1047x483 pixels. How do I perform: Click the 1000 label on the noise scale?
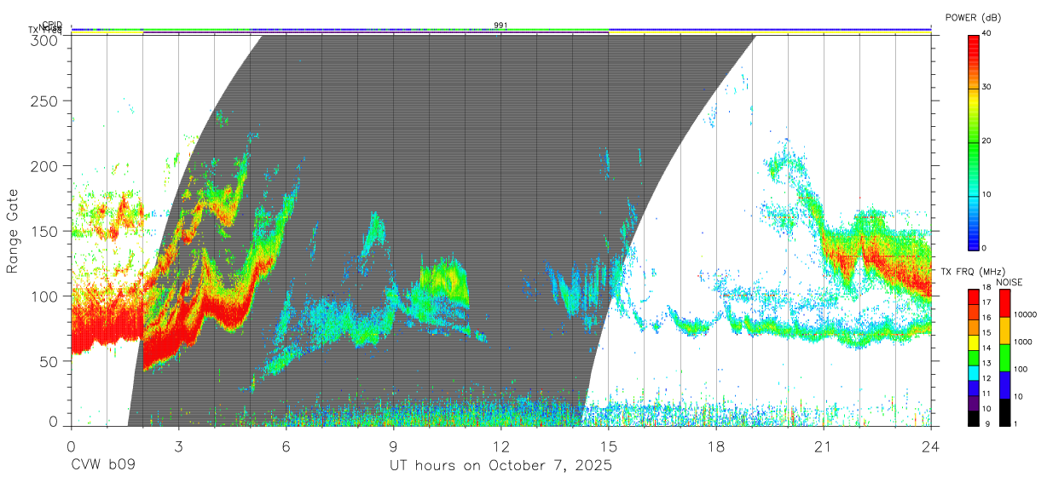tap(1023, 342)
